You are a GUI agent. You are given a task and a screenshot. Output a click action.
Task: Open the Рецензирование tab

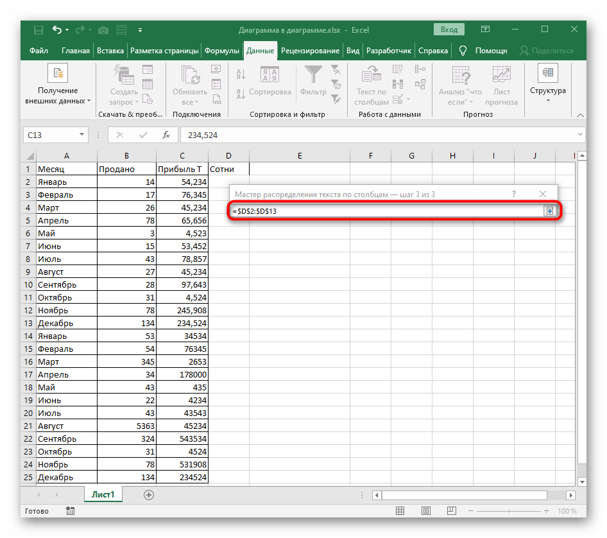(310, 51)
